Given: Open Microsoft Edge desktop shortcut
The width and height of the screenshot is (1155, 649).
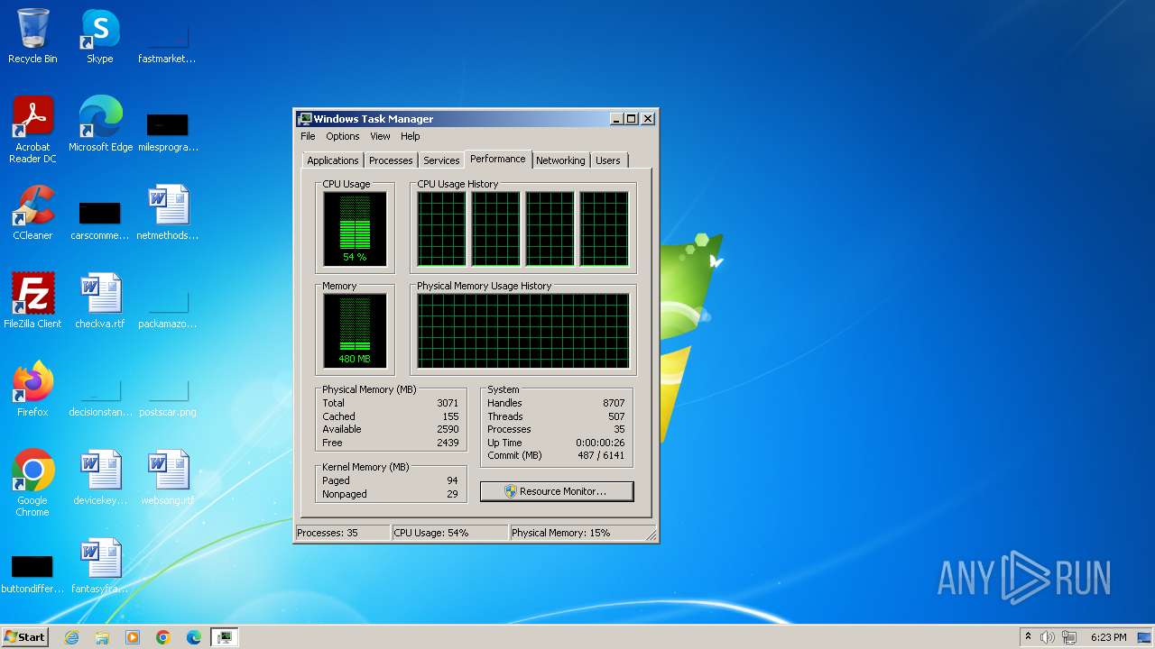Looking at the screenshot, I should click(100, 123).
